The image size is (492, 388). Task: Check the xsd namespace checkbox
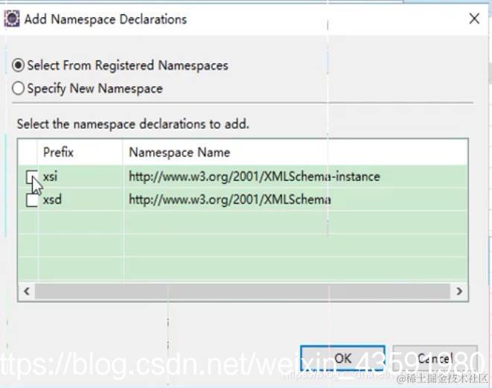pos(32,200)
